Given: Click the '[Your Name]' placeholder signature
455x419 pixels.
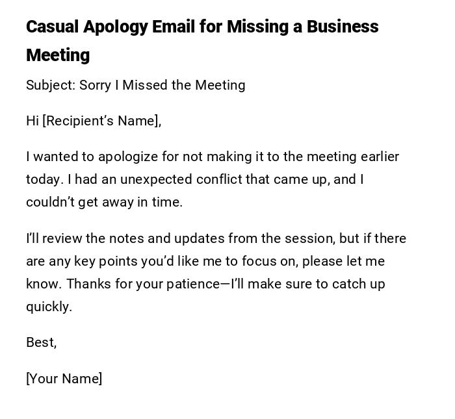Looking at the screenshot, I should (64, 379).
